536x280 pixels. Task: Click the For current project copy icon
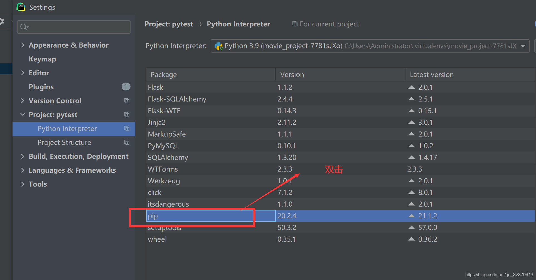tap(295, 24)
